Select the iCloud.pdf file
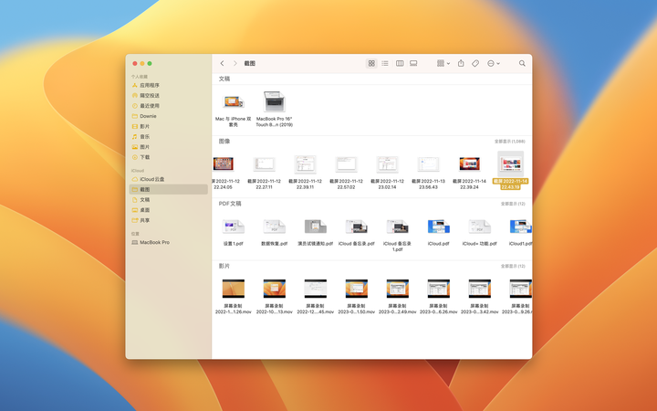Image resolution: width=657 pixels, height=411 pixels. click(438, 232)
